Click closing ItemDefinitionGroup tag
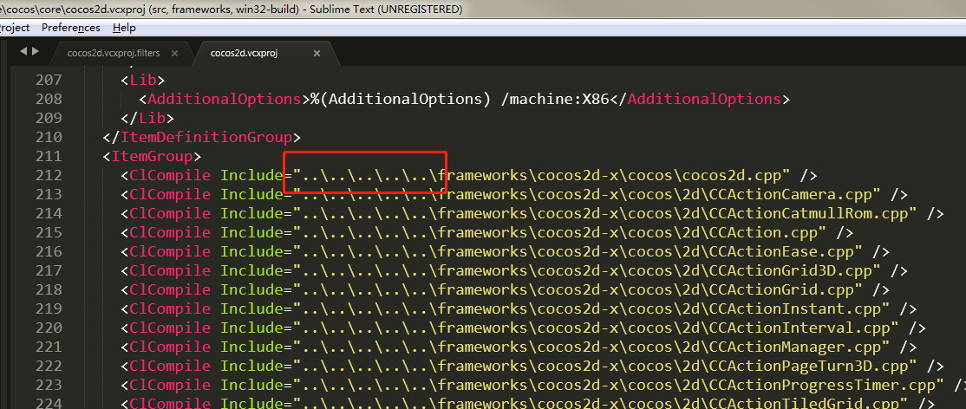 point(202,138)
